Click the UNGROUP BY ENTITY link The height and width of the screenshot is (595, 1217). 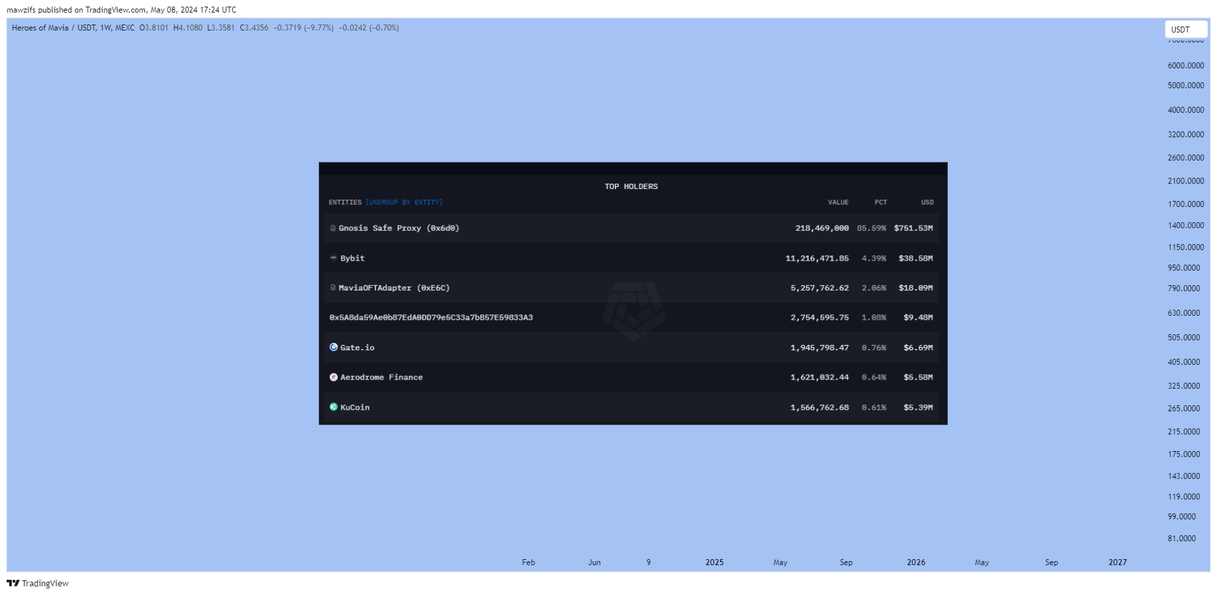[404, 202]
